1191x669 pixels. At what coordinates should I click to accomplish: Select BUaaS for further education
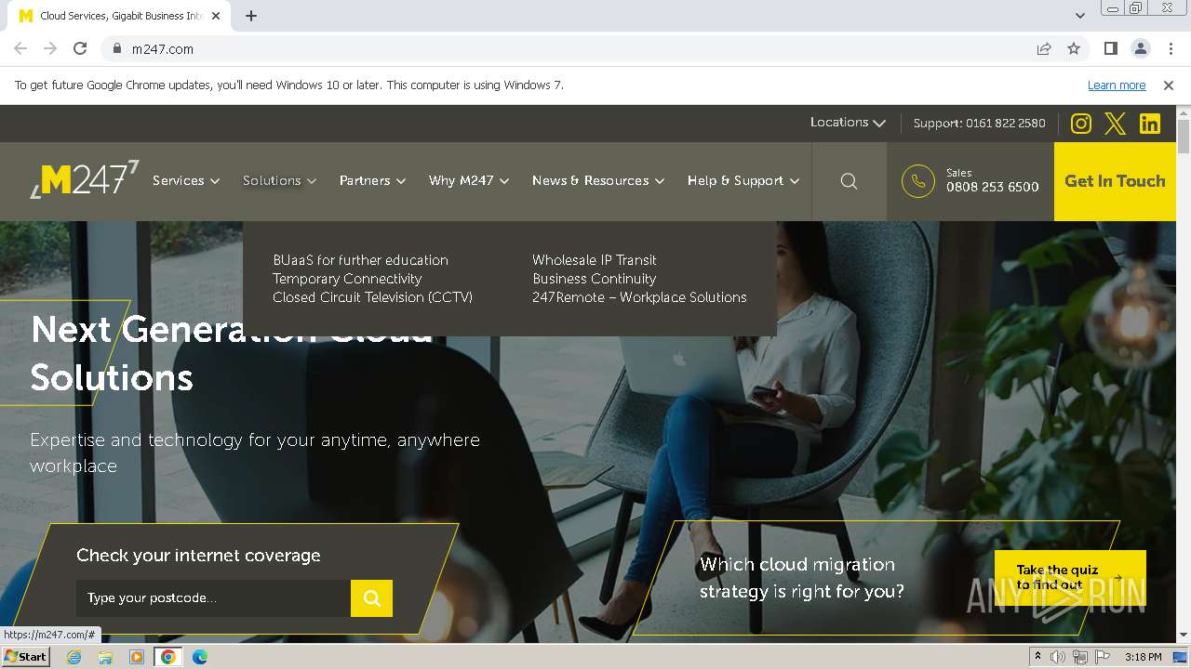[x=360, y=260]
